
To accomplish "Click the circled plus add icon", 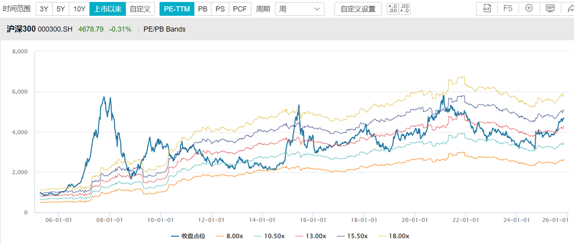I will 529,9.
